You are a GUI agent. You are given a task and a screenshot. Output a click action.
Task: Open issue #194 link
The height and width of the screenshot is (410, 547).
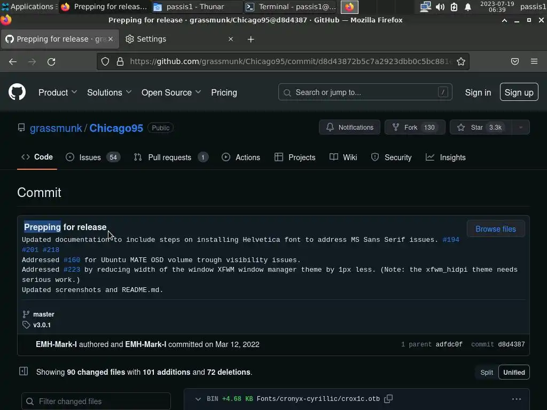(451, 240)
